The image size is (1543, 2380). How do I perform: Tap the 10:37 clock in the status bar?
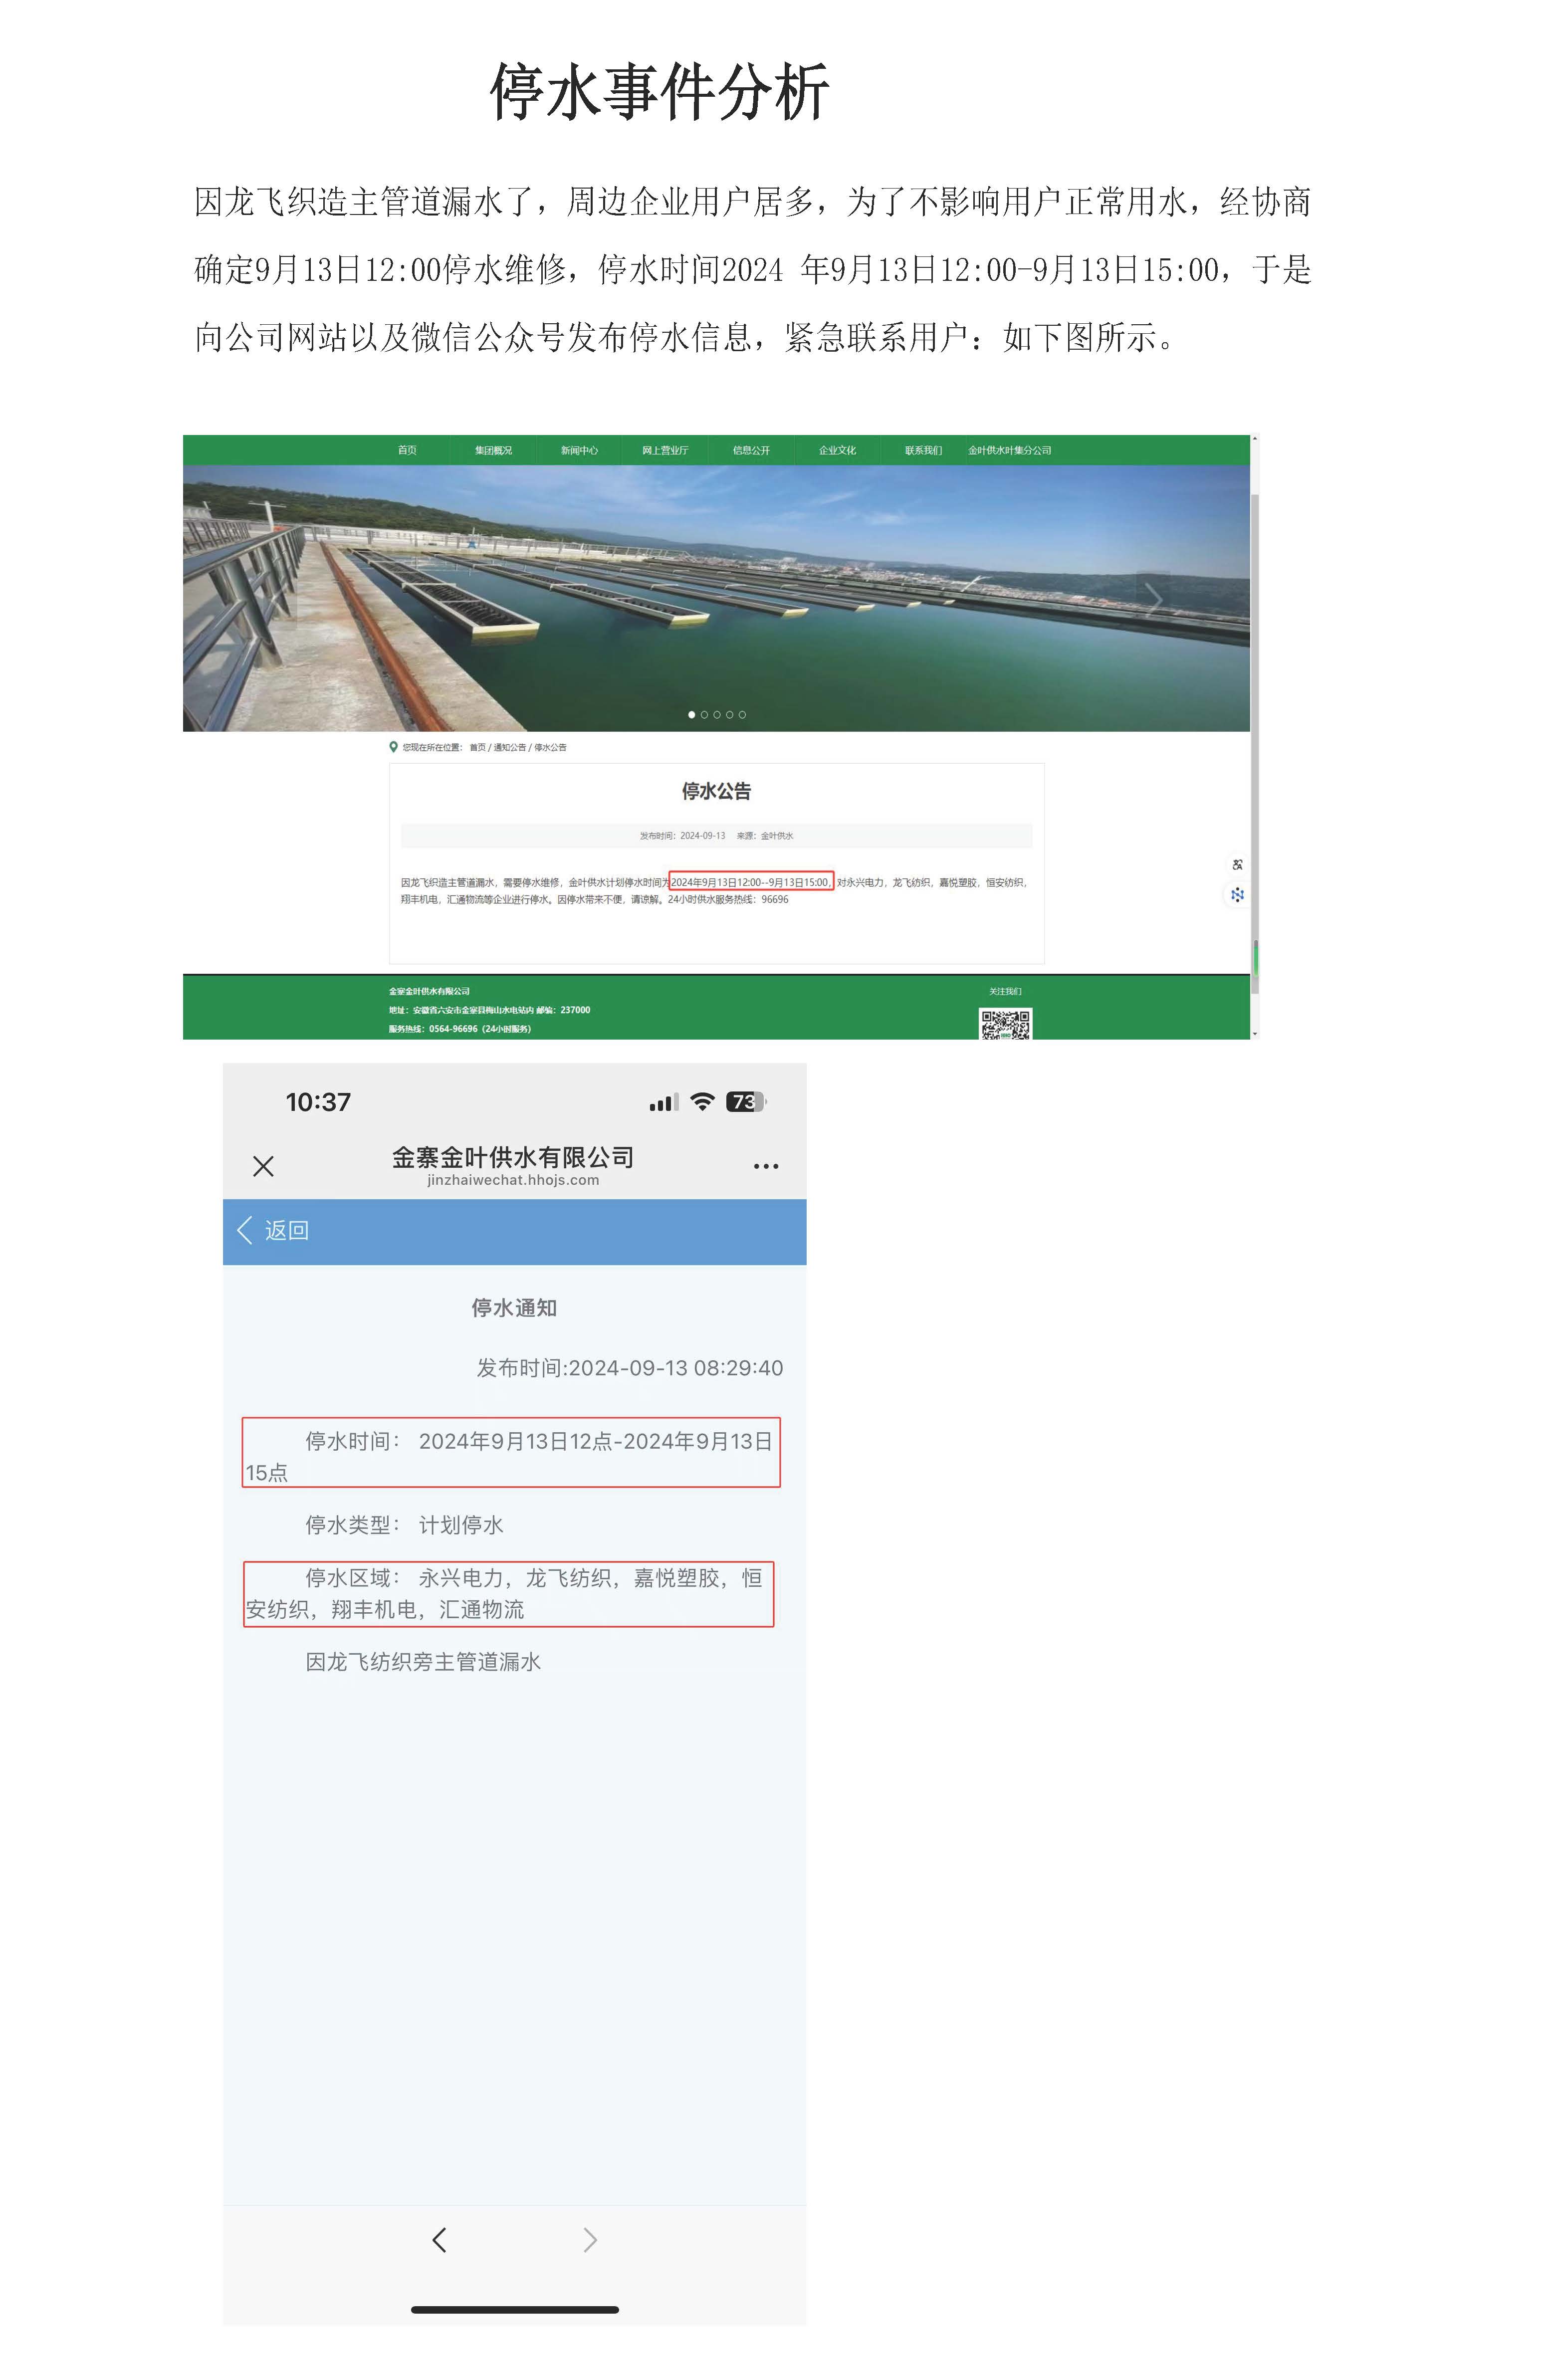[x=318, y=1102]
